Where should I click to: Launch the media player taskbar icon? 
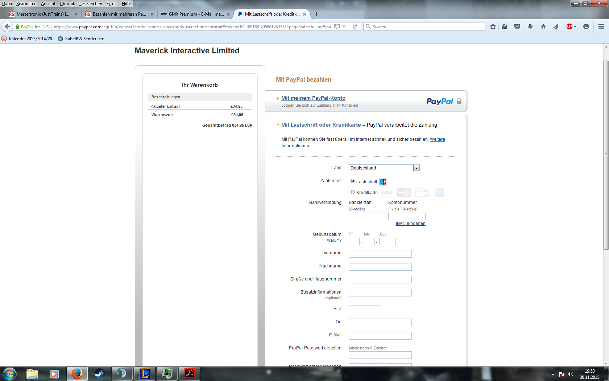point(54,374)
